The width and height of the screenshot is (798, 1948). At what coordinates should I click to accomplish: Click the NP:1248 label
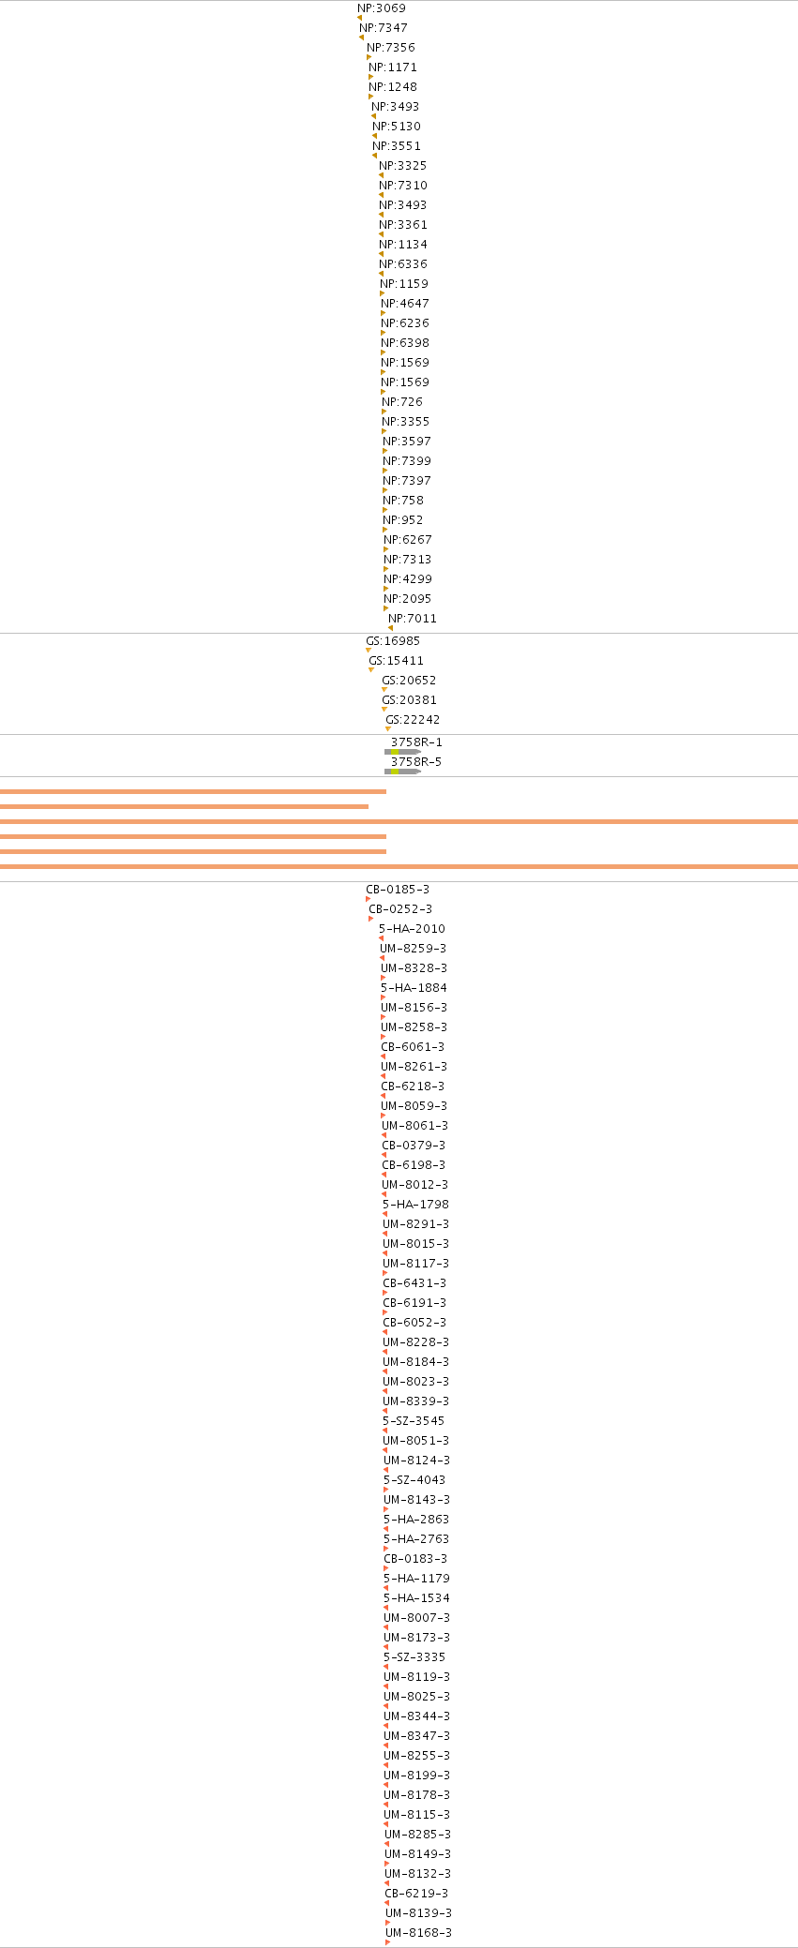[393, 87]
